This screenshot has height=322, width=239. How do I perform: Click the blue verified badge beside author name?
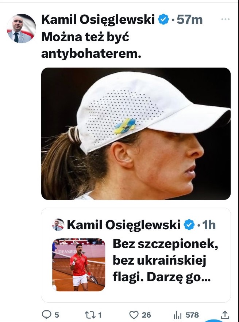pos(163,19)
